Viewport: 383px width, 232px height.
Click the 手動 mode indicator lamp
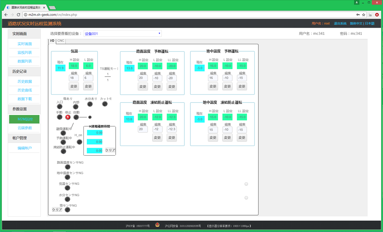pos(59,117)
